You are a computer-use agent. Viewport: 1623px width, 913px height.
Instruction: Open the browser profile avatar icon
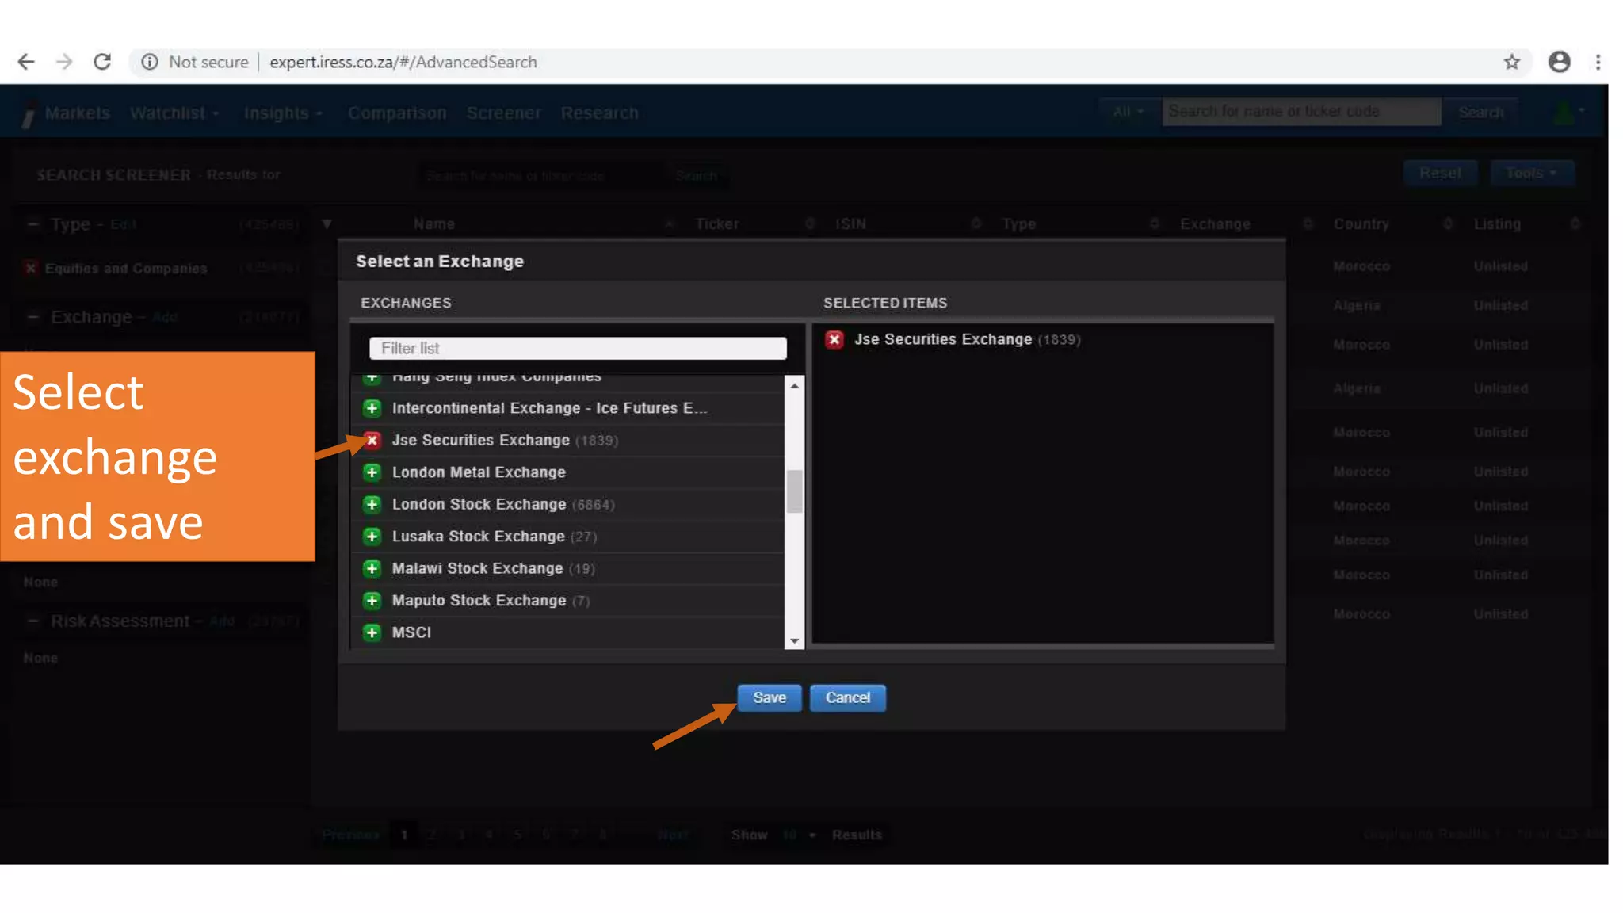tap(1559, 62)
